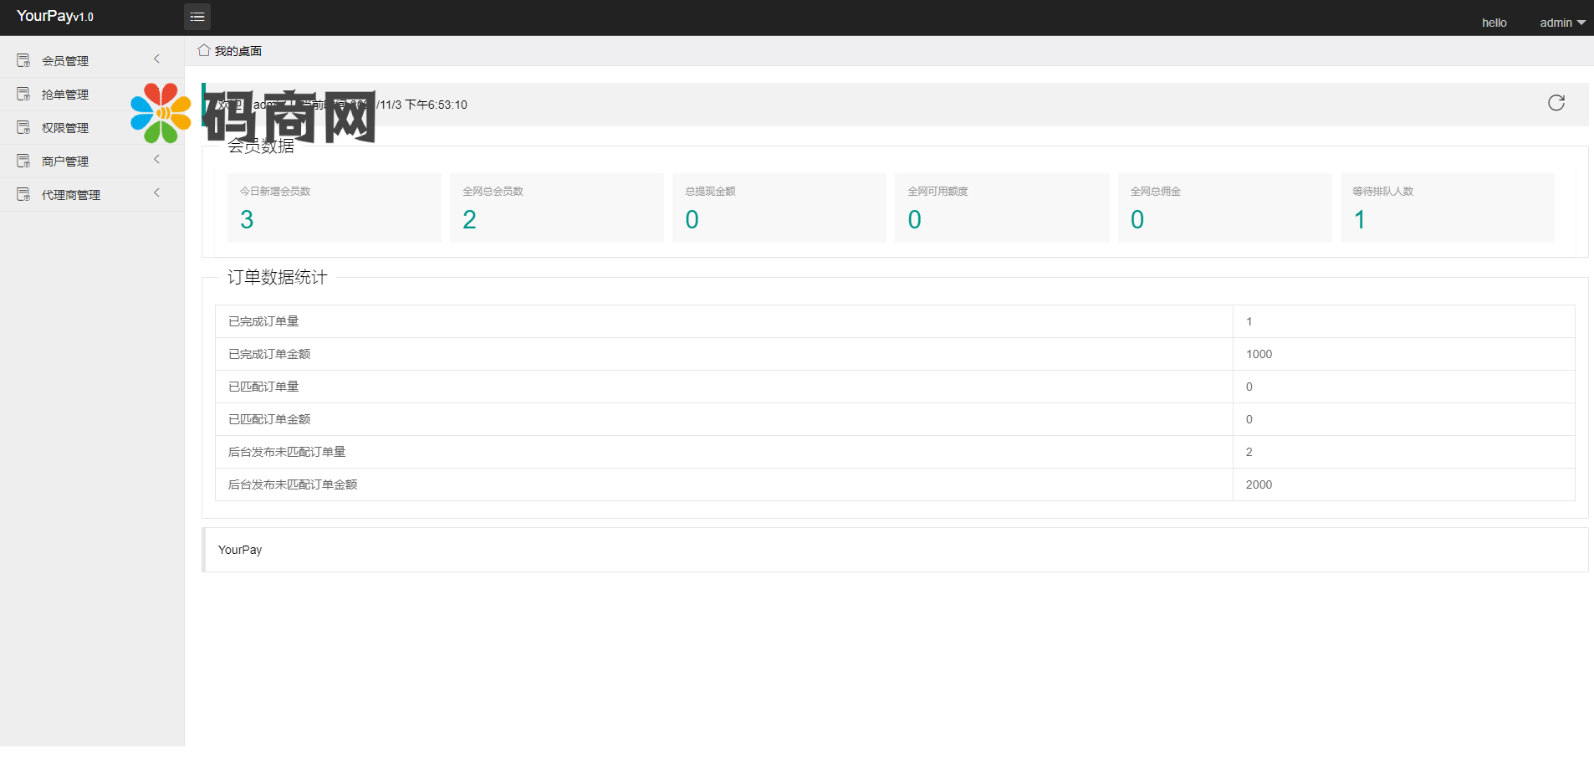Click the 会员管理 sidebar icon
This screenshot has width=1594, height=774.
23,60
